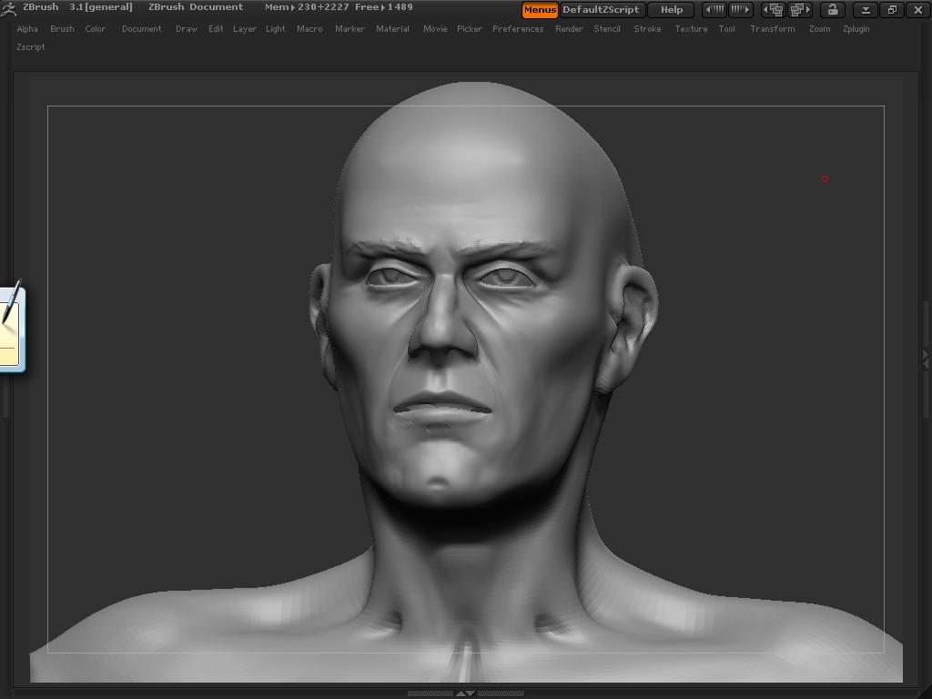The image size is (932, 699).
Task: Click the 'Free 1489' memory readout
Action: [x=383, y=7]
